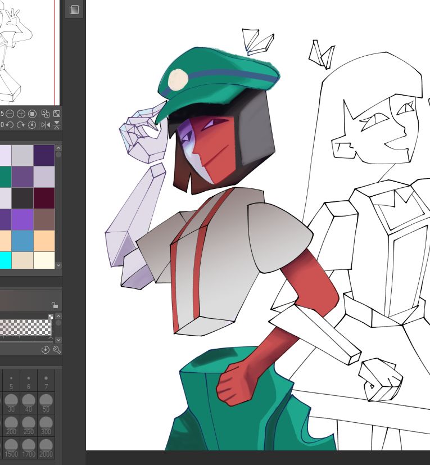Select brush size 40 preset
Screen dimensions: 430x465
click(x=29, y=403)
